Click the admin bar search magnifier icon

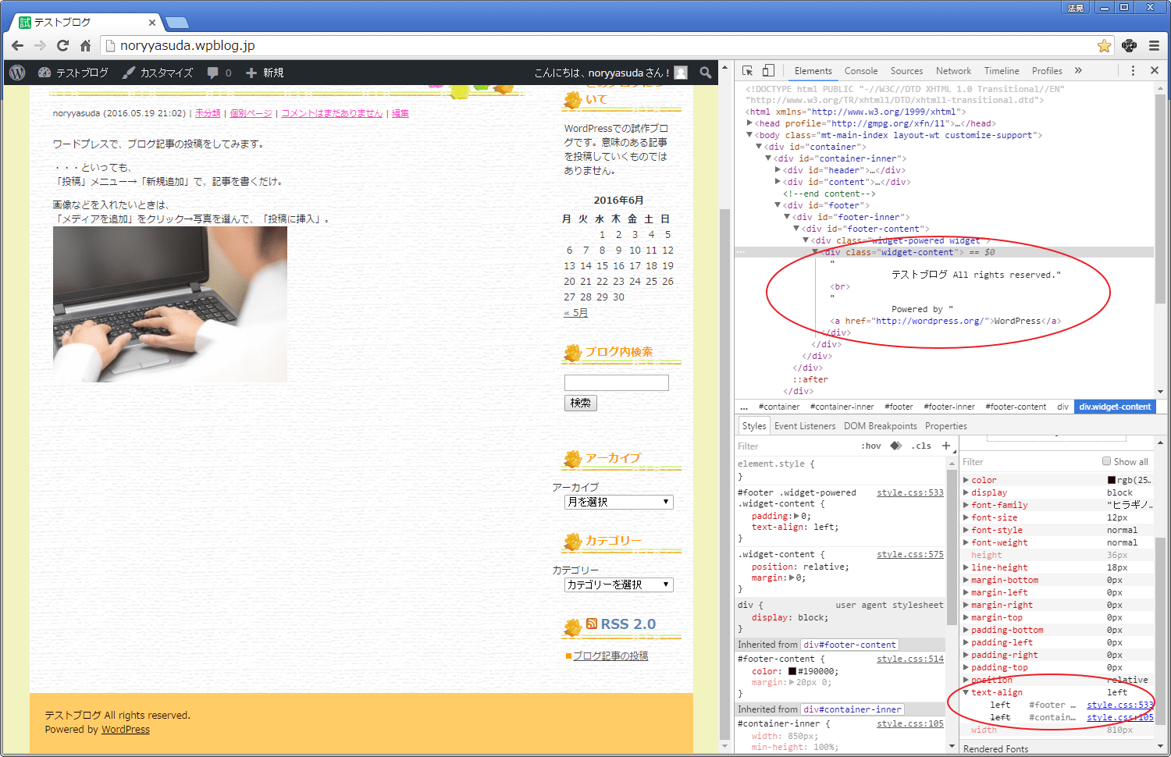click(x=706, y=73)
